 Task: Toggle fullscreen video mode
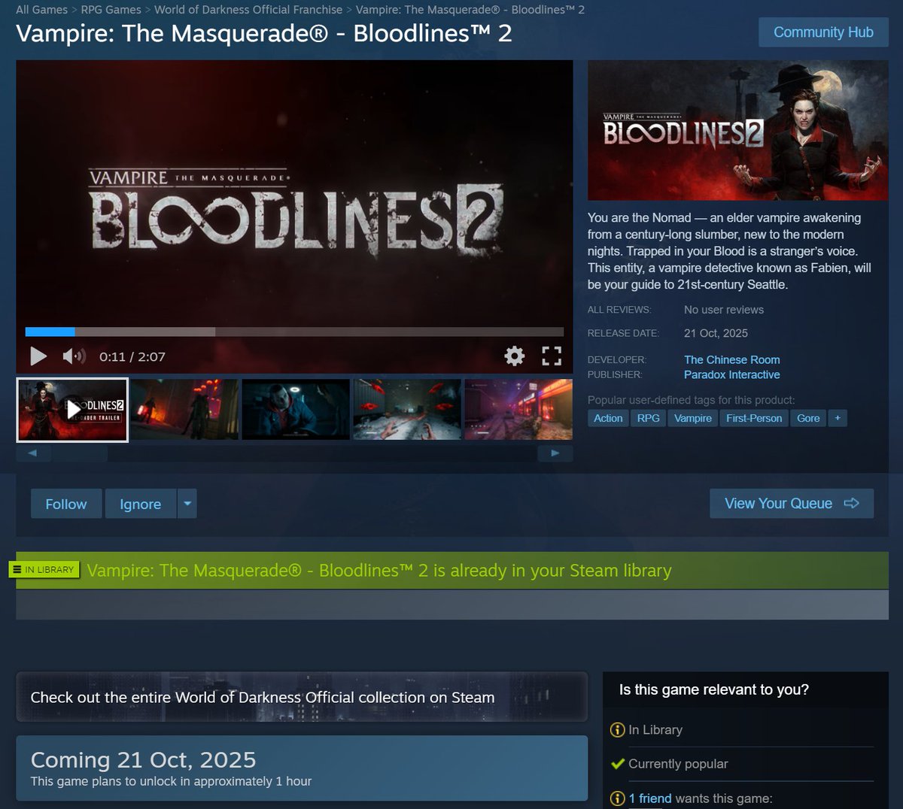[x=552, y=356]
